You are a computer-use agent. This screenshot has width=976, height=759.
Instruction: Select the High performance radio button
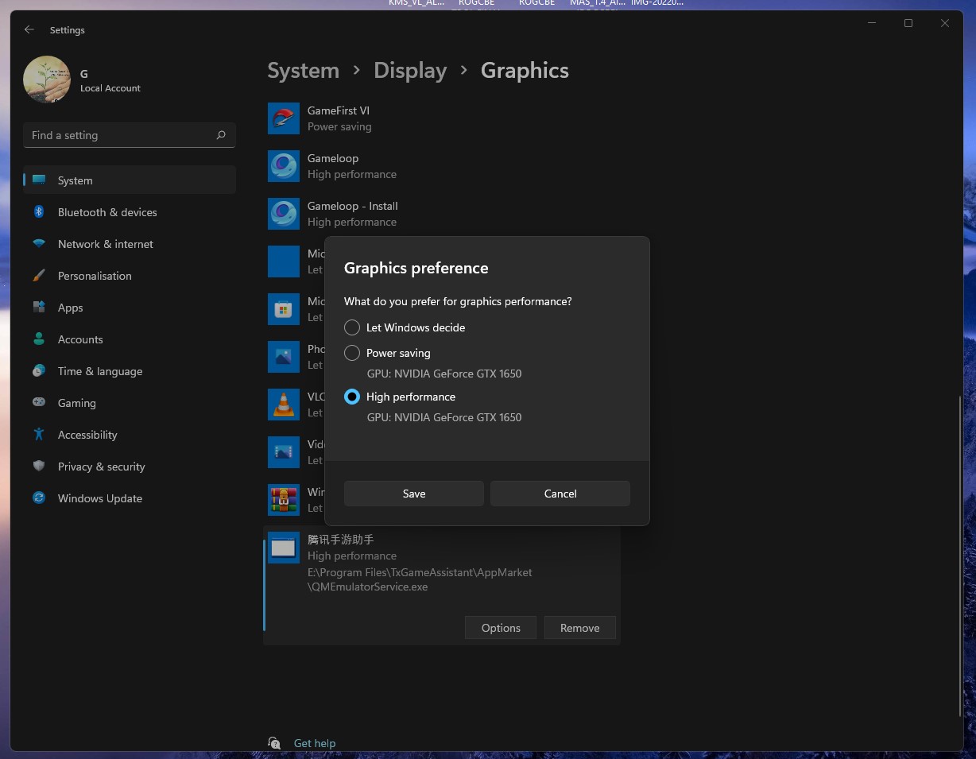pyautogui.click(x=352, y=397)
